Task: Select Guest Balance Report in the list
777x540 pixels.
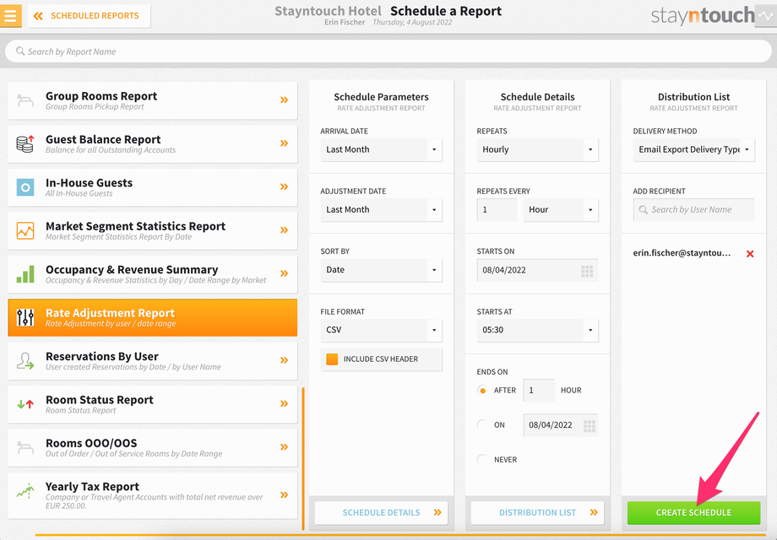Action: (153, 144)
